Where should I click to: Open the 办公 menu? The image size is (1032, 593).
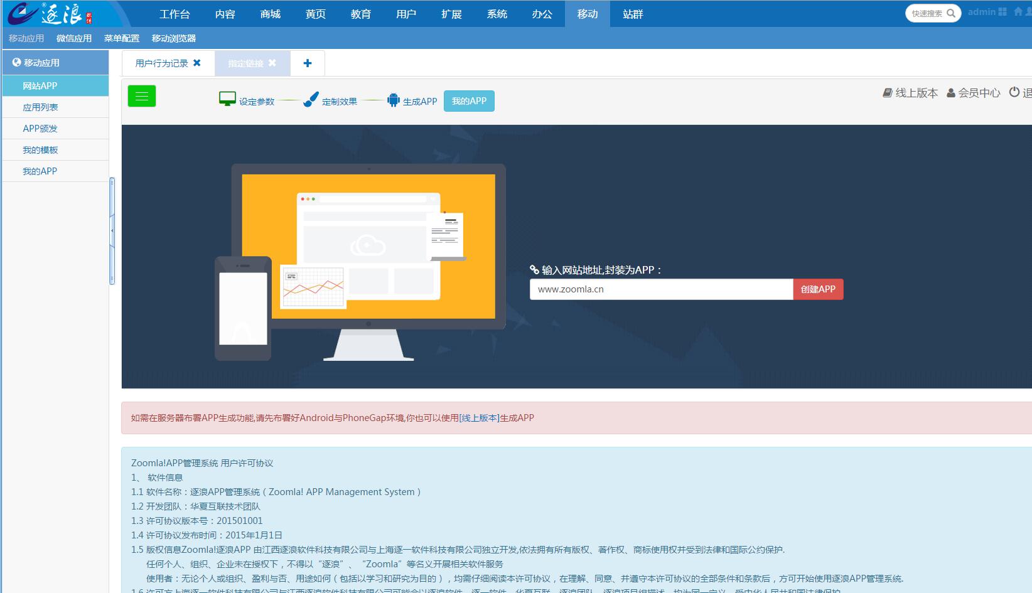pos(542,14)
